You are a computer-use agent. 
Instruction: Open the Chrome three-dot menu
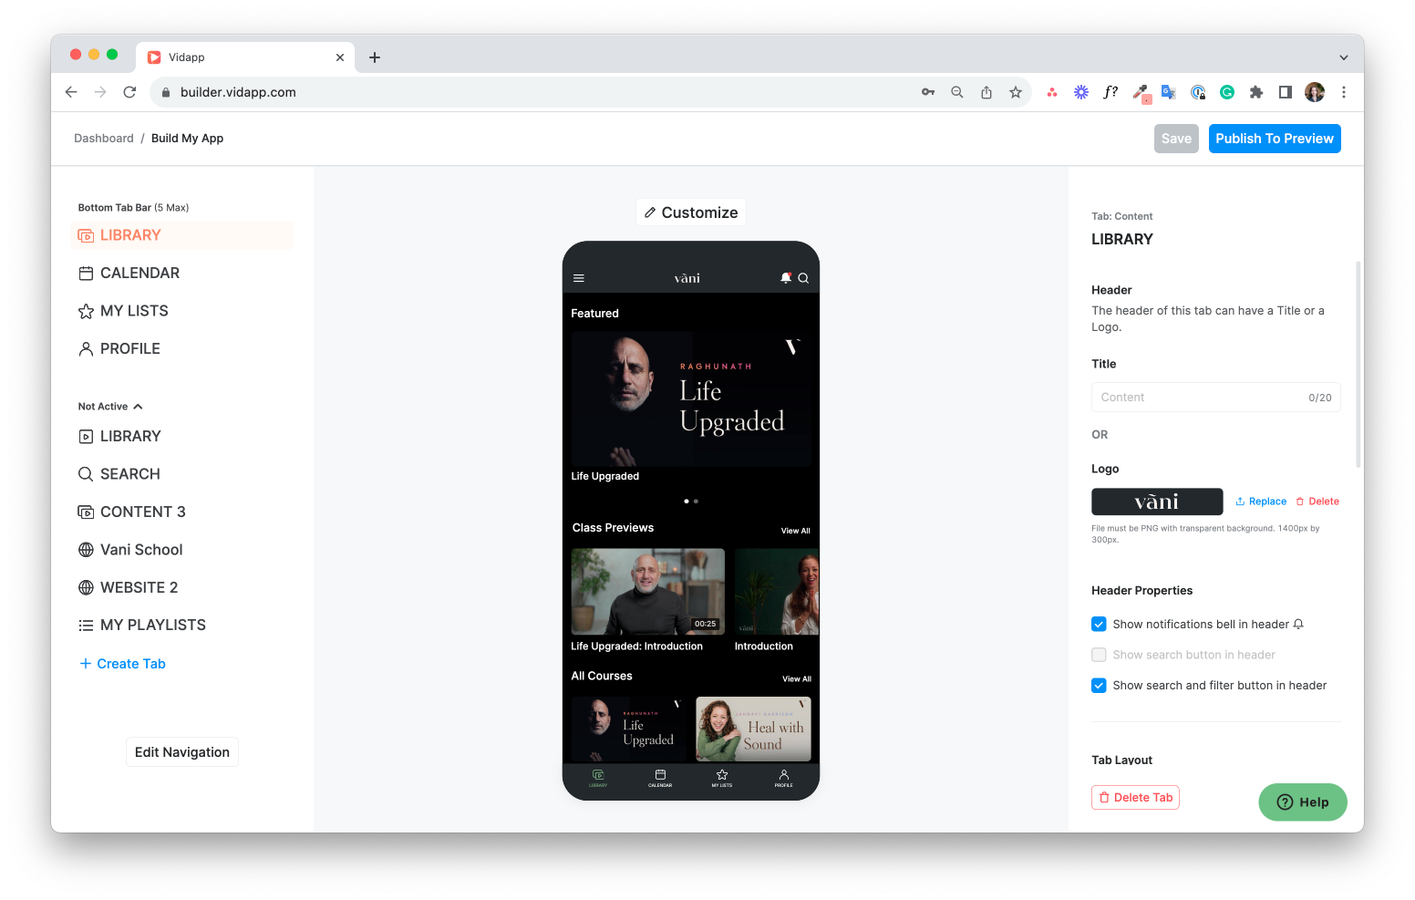[1343, 92]
